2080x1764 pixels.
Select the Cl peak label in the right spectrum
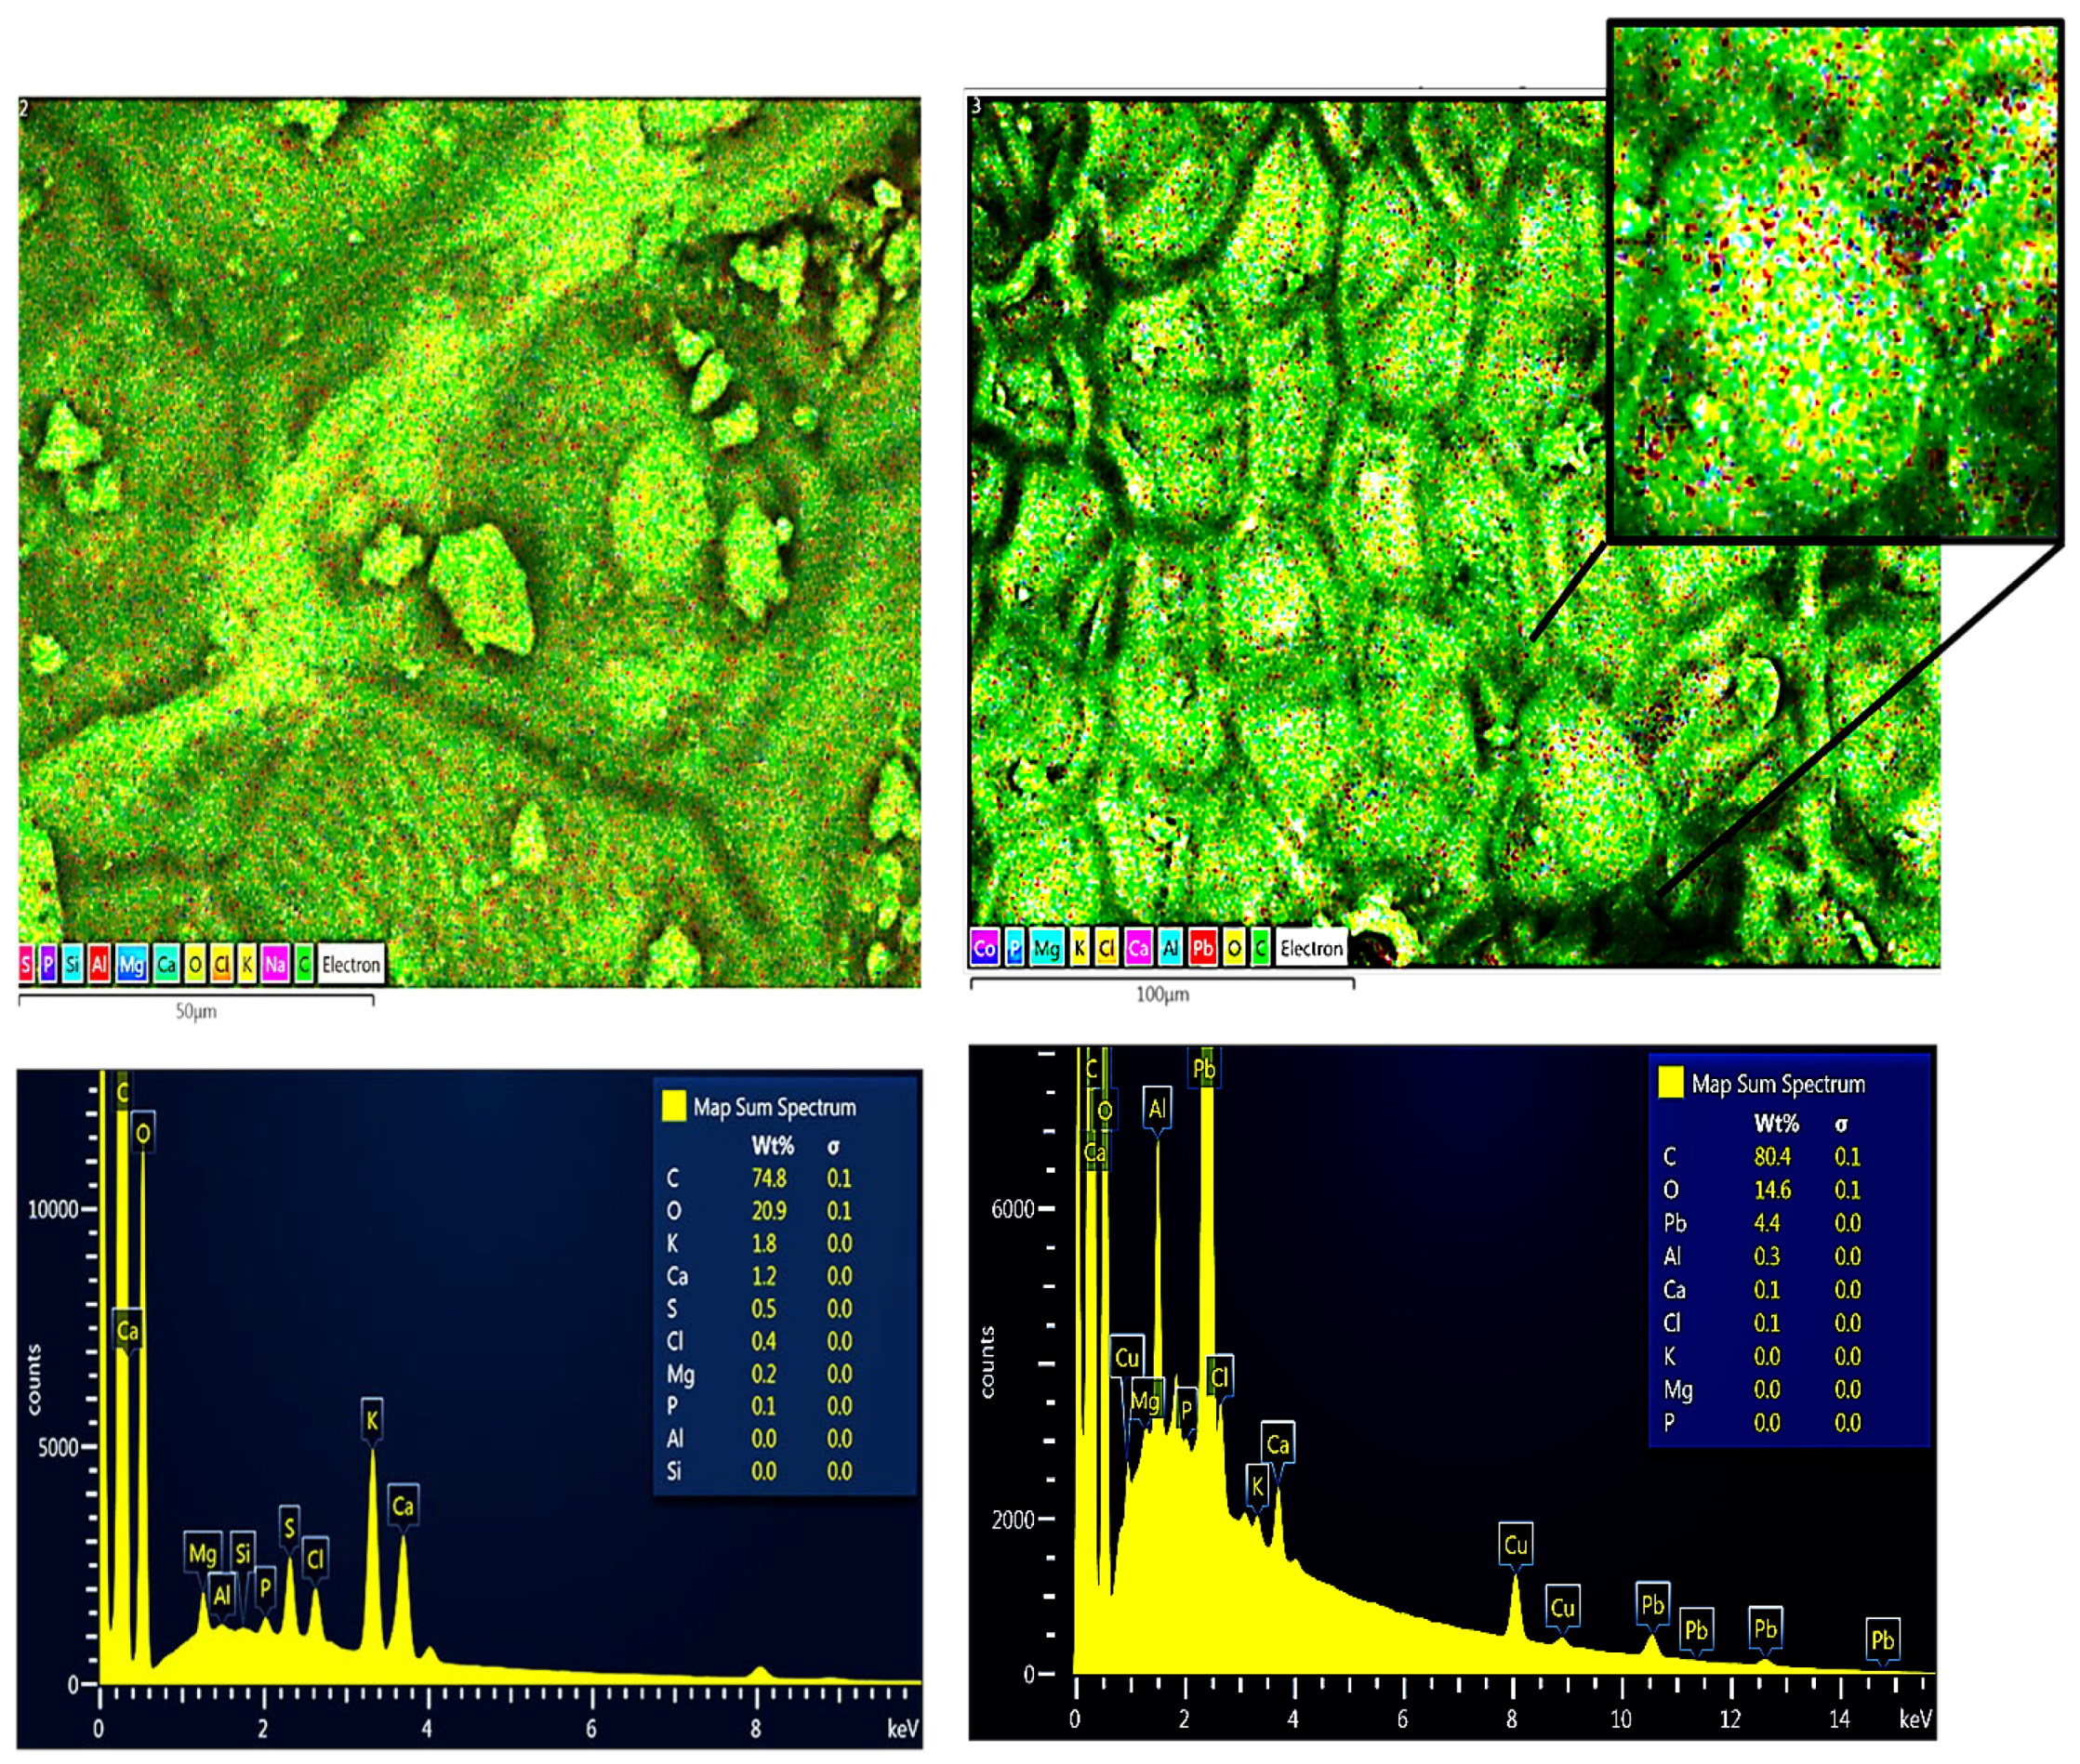(x=1220, y=1377)
